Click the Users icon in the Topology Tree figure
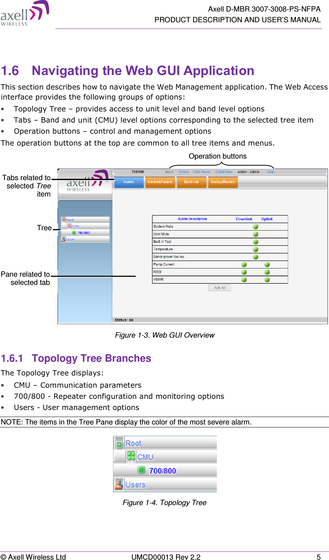The image size is (329, 560). click(119, 484)
